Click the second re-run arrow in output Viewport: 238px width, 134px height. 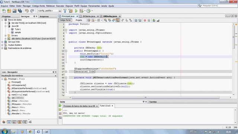click(60, 109)
